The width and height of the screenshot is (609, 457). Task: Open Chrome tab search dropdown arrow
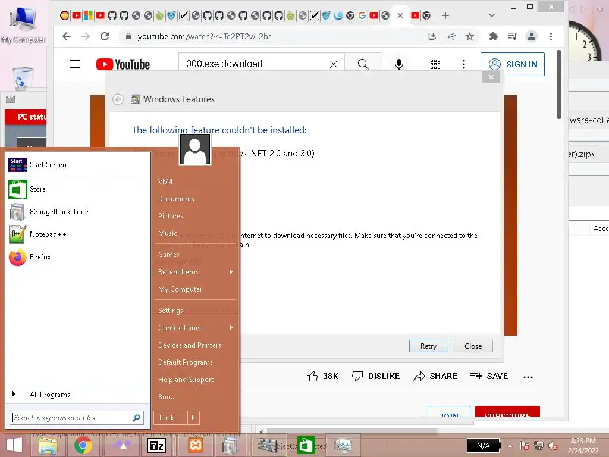(492, 15)
